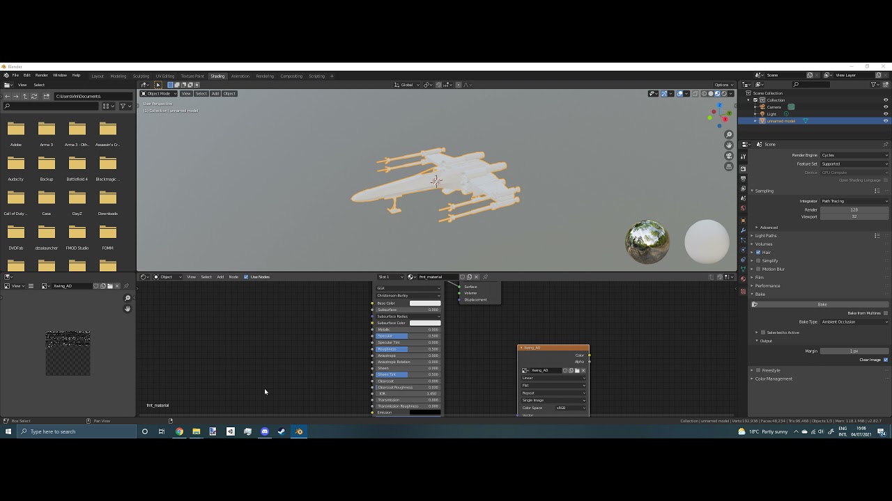The image size is (892, 501).
Task: Click the Steam icon in the taskbar
Action: (282, 431)
